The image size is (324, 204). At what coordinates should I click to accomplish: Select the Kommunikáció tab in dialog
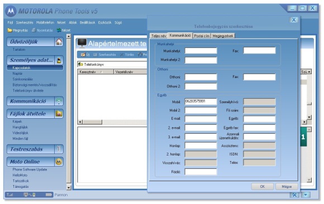click(180, 36)
